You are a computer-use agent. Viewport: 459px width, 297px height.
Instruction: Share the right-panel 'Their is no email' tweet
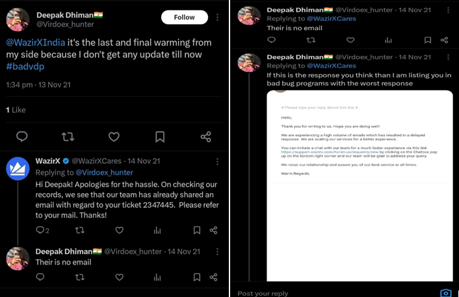[444, 40]
